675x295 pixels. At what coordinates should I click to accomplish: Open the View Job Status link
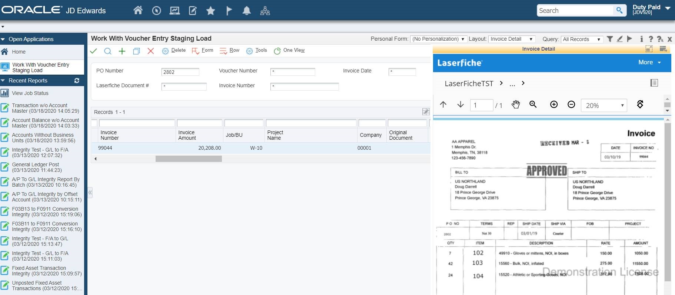click(x=30, y=93)
